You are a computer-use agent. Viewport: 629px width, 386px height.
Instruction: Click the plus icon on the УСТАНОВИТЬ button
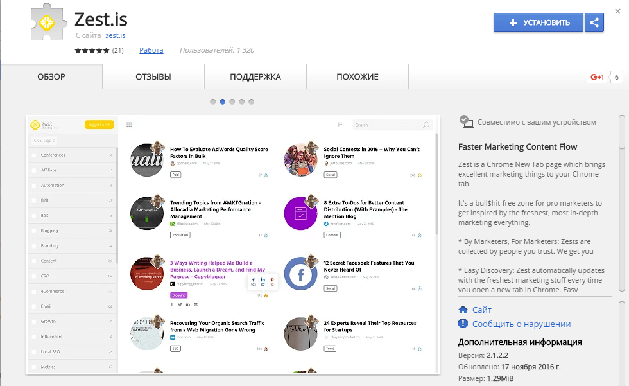(513, 22)
